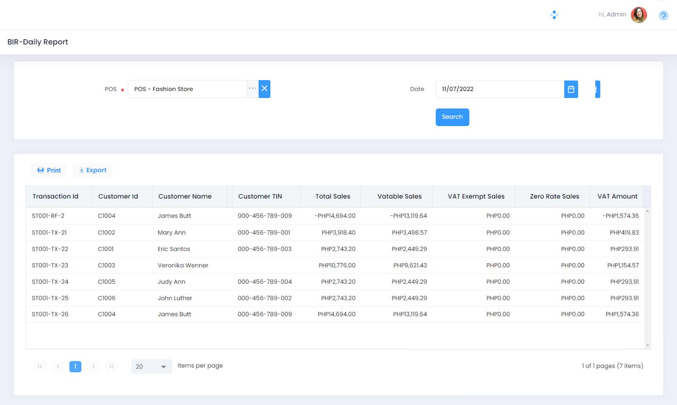Screen dimensions: 677x405
Task: Open the Admin profile avatar
Action: click(x=638, y=15)
